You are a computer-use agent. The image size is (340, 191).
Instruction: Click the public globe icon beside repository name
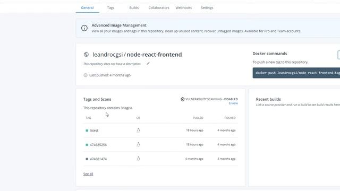click(x=86, y=54)
